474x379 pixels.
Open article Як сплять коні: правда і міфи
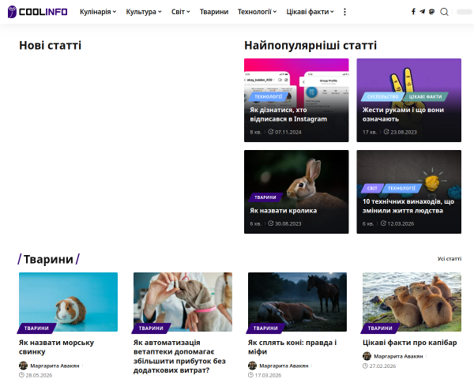tap(292, 347)
